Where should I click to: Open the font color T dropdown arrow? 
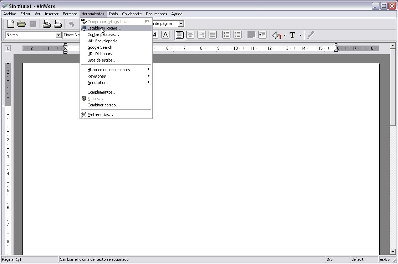click(x=300, y=36)
